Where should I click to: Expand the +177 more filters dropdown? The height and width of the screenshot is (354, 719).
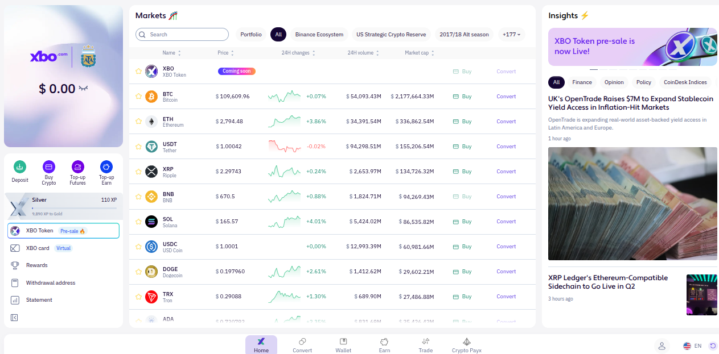pos(512,35)
